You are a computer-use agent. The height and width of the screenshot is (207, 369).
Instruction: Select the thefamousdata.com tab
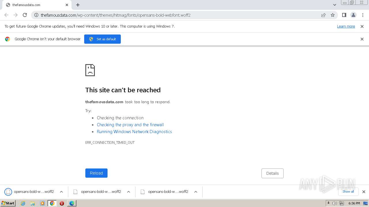(35, 5)
